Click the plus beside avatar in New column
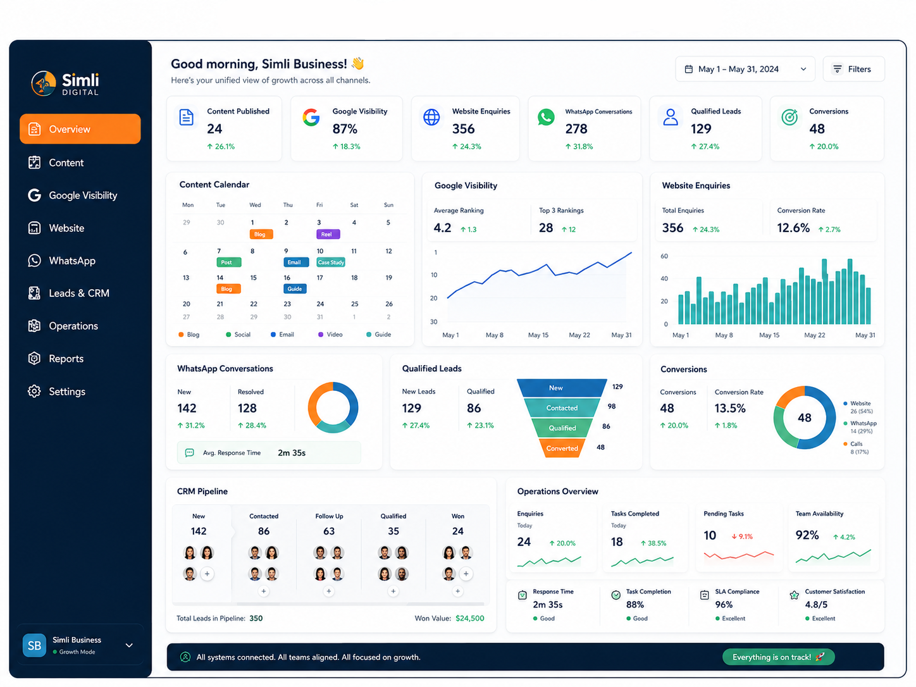This screenshot has height=687, width=916. [207, 574]
